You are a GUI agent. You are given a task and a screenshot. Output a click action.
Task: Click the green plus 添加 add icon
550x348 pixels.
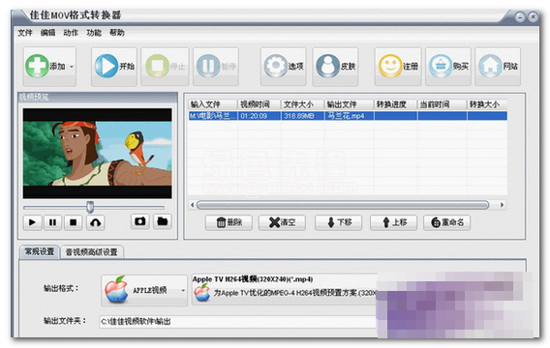point(37,66)
